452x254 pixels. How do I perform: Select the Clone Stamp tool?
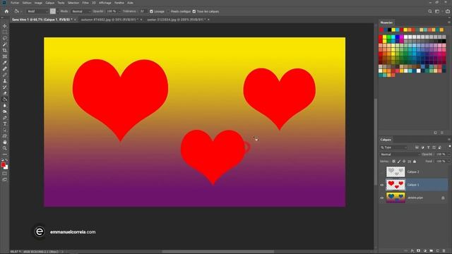5,81
